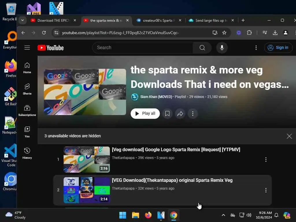Start voice search with microphone icon

222,48
